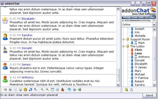Screen dimensions: 158x99
Task: Select Elizabeth in the user list
Action: tap(141, 64)
